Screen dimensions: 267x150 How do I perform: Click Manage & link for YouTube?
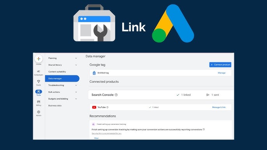(219, 107)
